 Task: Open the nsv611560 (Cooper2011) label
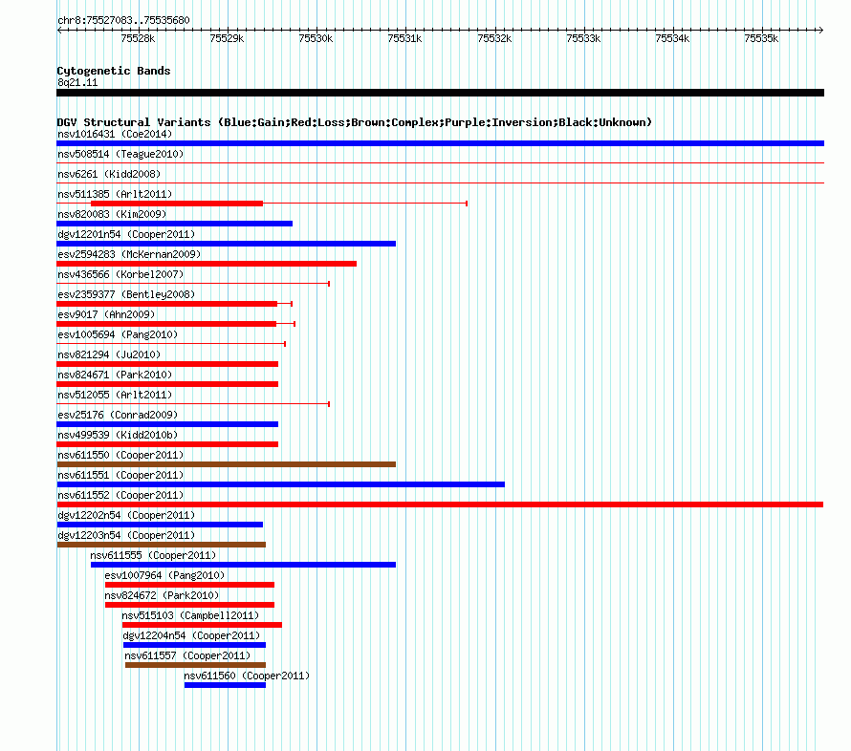click(x=247, y=676)
